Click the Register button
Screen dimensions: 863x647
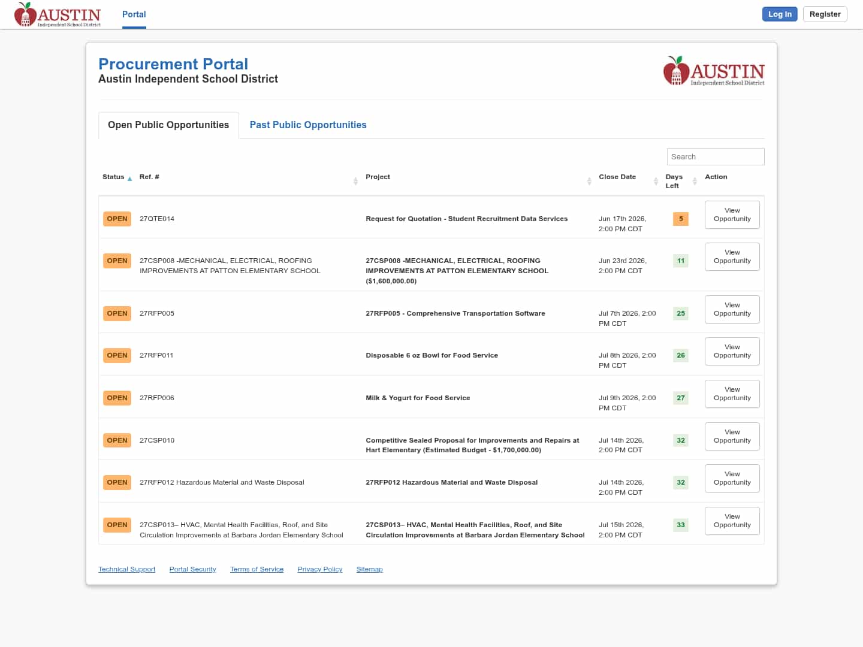point(825,14)
